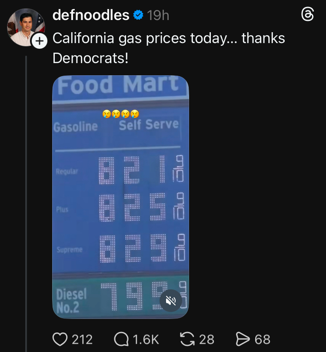Click the 1.6K replies count
Viewport: 326px width, 352px height.
point(146,339)
